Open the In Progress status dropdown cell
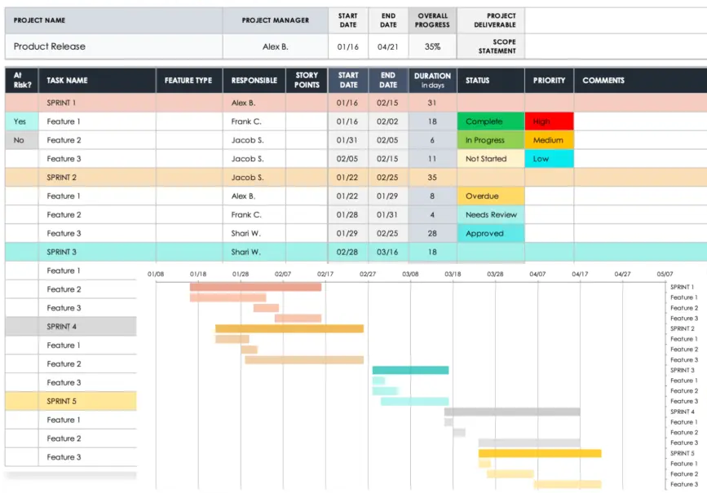 point(490,140)
